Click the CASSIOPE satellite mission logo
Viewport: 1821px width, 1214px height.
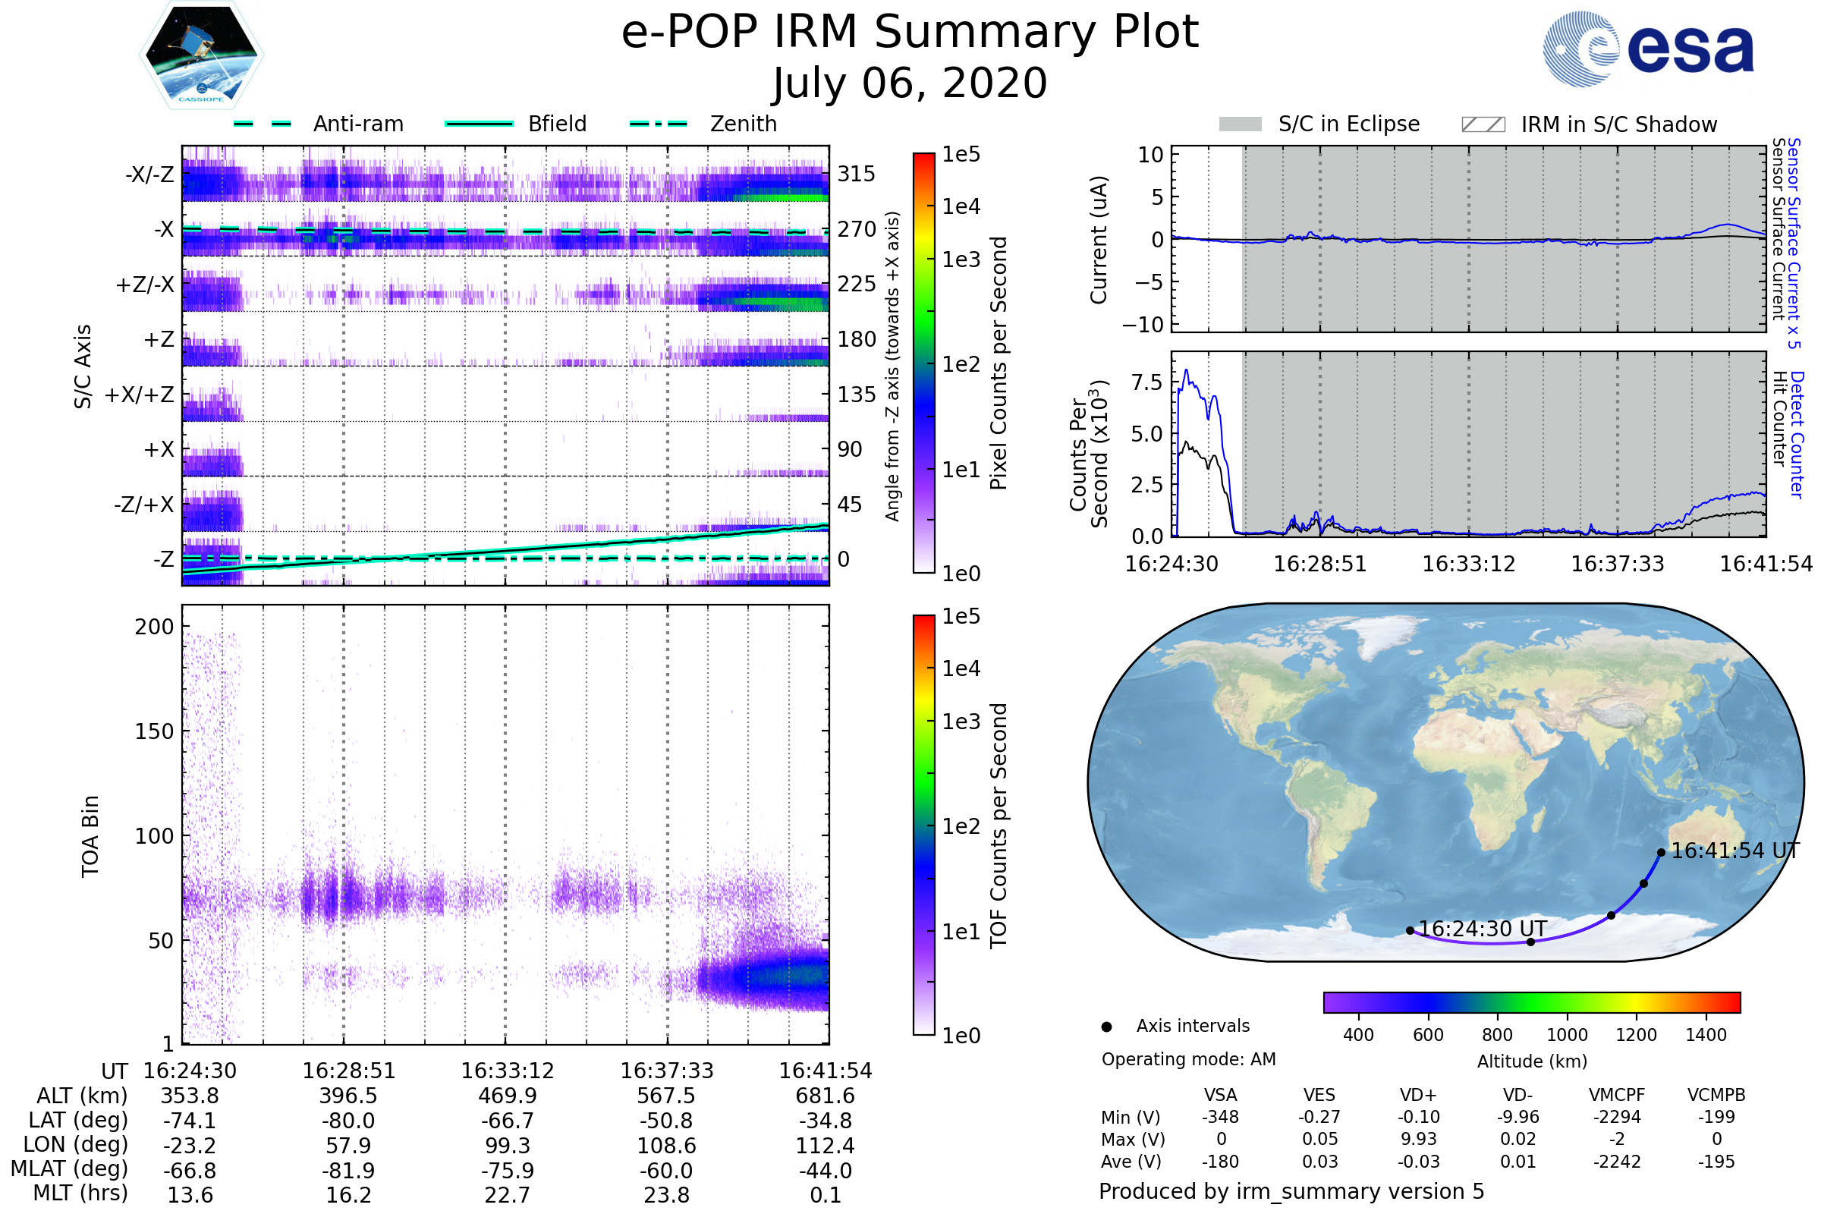click(x=201, y=55)
